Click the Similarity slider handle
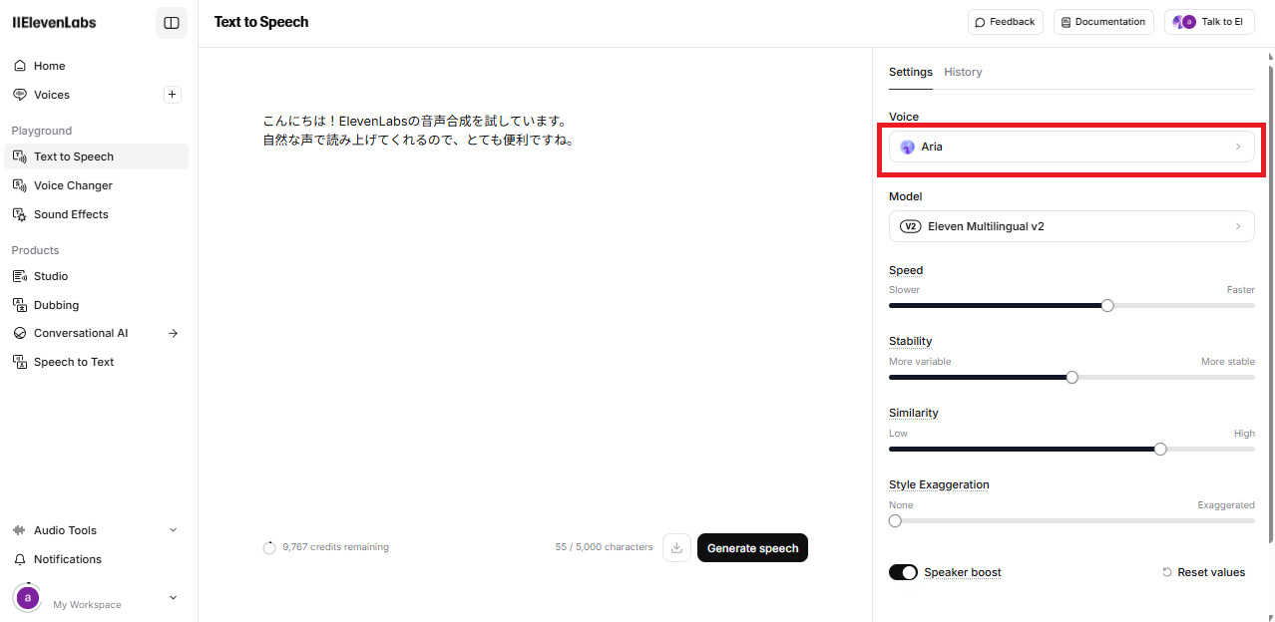The height and width of the screenshot is (622, 1275). [x=1160, y=450]
